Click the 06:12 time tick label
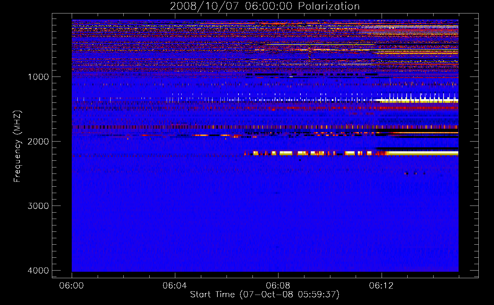The image size is (494, 305). (x=381, y=286)
